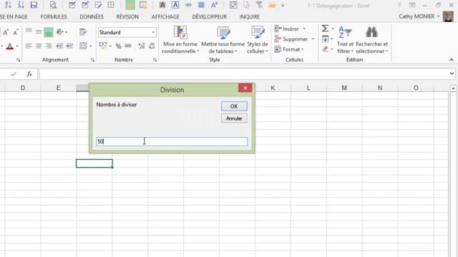Image resolution: width=458 pixels, height=257 pixels.
Task: Confirm the Division dialog with OK
Action: [x=234, y=106]
